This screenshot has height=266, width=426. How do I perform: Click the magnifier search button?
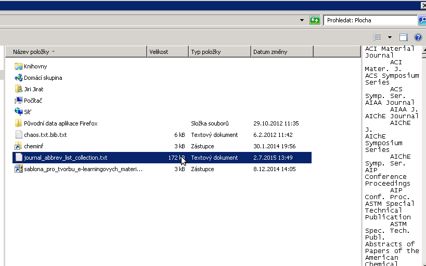pos(422,20)
